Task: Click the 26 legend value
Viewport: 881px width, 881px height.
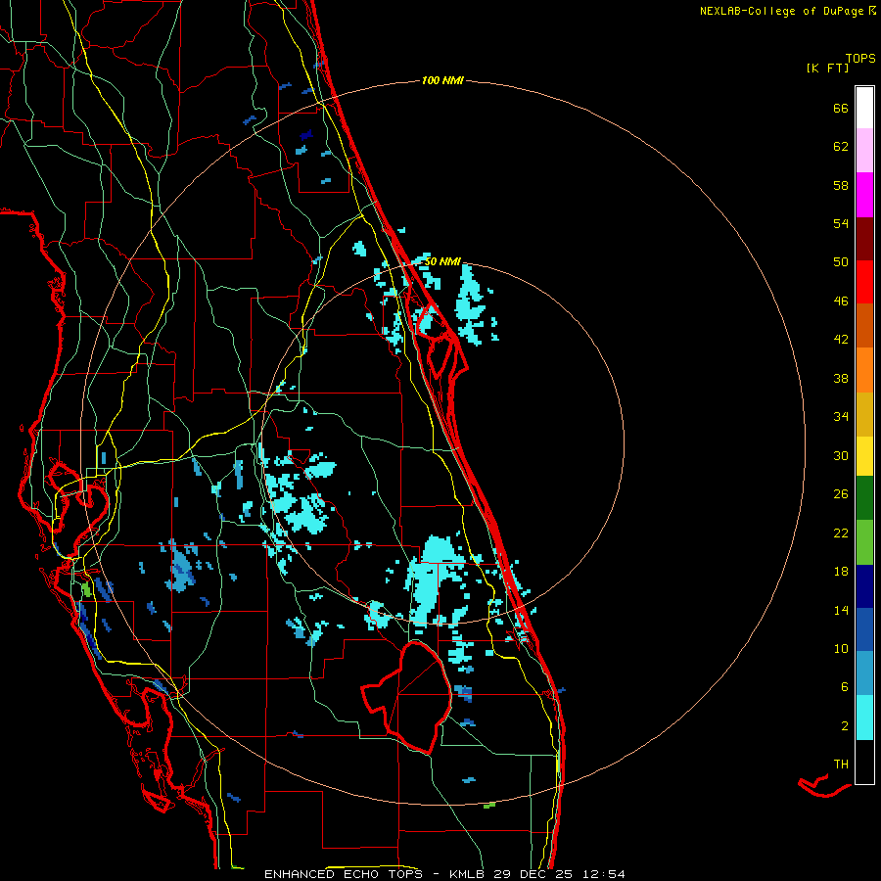Action: pos(841,494)
